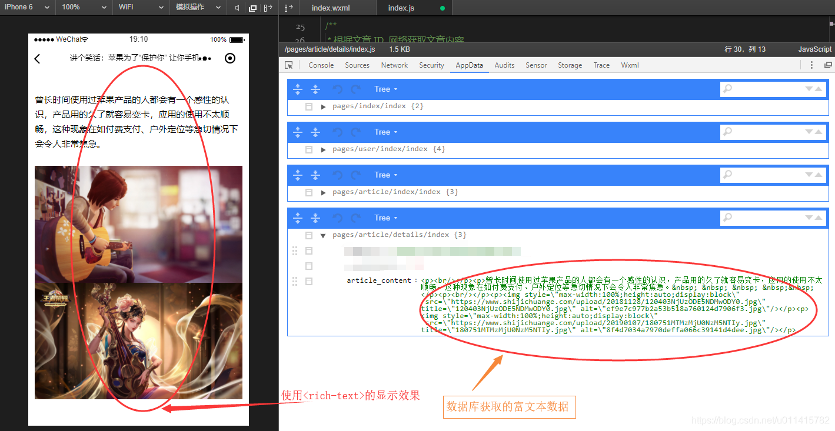Open the Storage tab
Screen dimensions: 835x431
(570, 65)
